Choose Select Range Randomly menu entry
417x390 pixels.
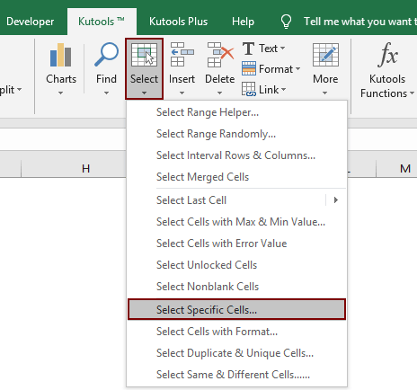(x=236, y=134)
